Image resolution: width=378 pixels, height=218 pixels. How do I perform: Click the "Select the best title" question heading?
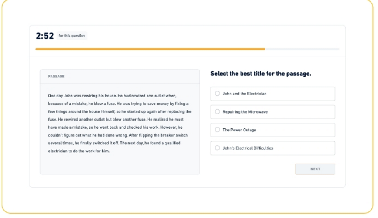click(261, 74)
